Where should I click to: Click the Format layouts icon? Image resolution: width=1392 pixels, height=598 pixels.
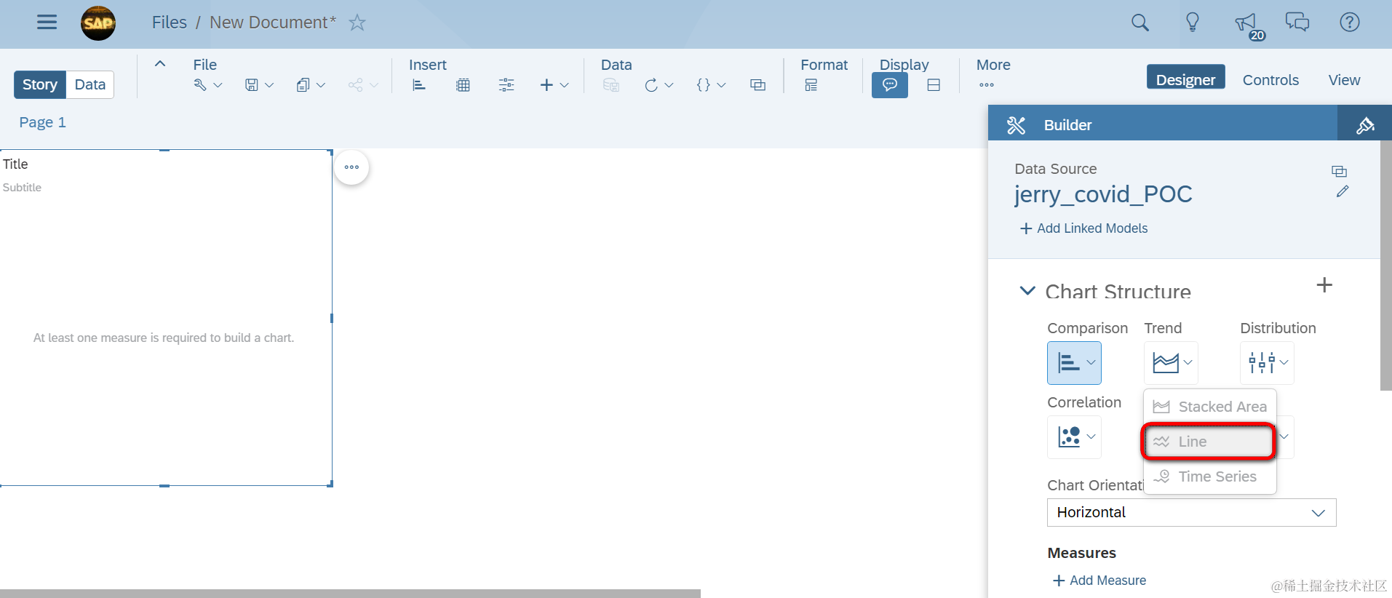811,85
